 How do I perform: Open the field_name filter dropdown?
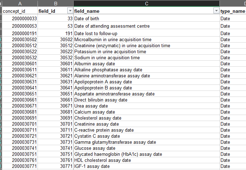216,11
